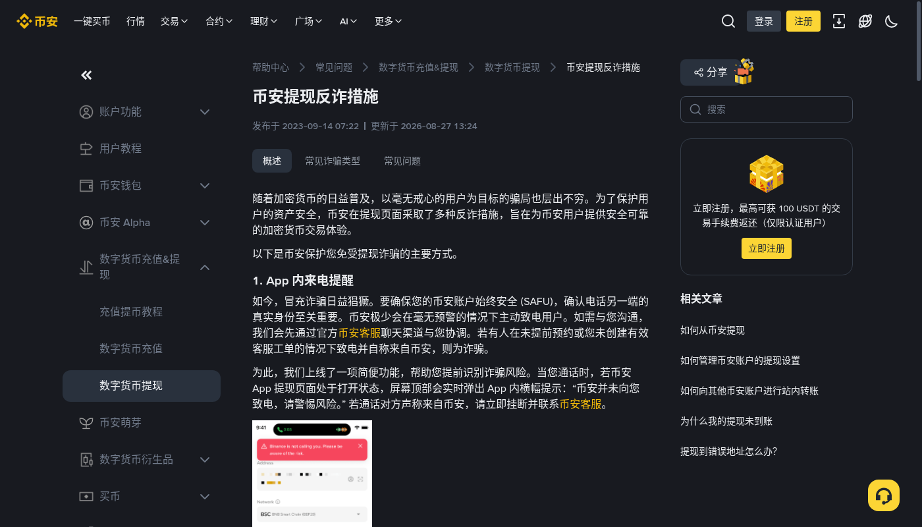Click the 数字货币充值&提现 transfer icon
The image size is (922, 527).
(86, 267)
